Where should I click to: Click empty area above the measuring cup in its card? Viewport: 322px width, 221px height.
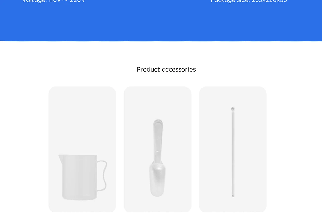[83, 119]
